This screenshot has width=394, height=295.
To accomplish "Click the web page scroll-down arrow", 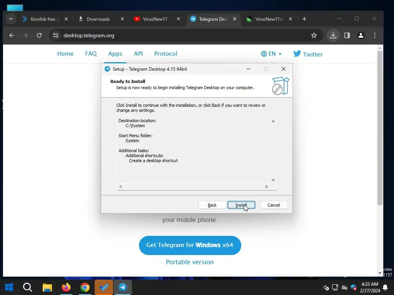I will 380,273.
